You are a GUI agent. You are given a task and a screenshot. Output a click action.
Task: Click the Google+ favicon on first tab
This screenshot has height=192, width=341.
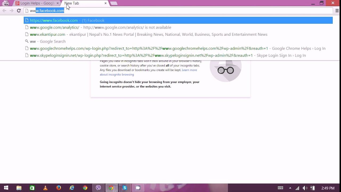coord(17,3)
